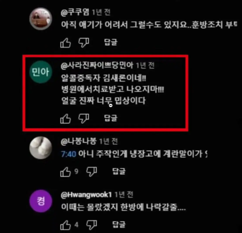Jump to the 7:40 timestamp link
Viewport: 242px width, 233px height.
tap(69, 154)
